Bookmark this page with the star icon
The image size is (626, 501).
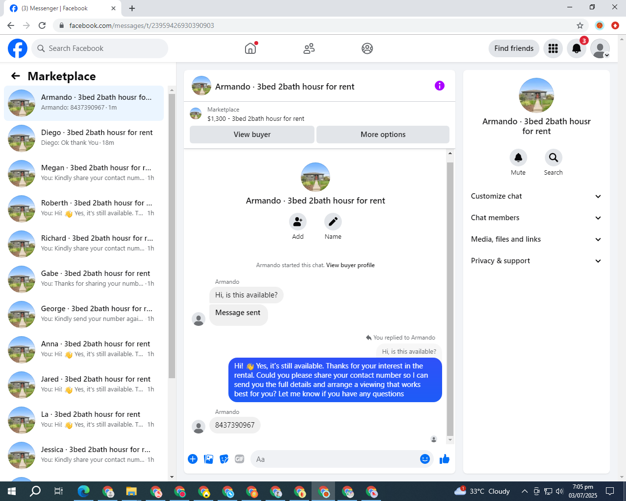tap(580, 25)
